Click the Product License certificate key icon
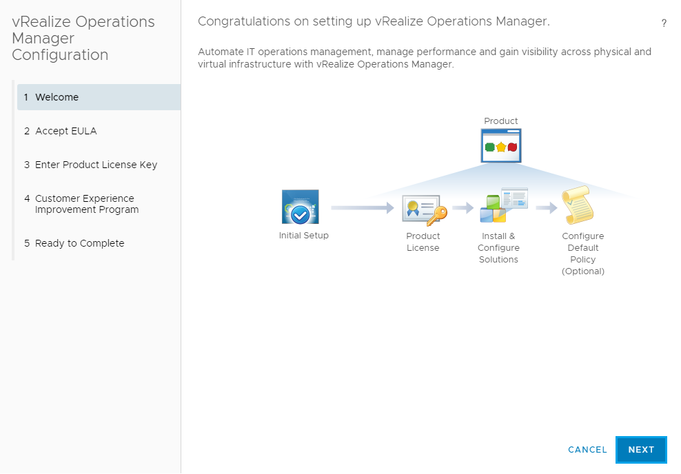The width and height of the screenshot is (681, 474). [x=424, y=211]
